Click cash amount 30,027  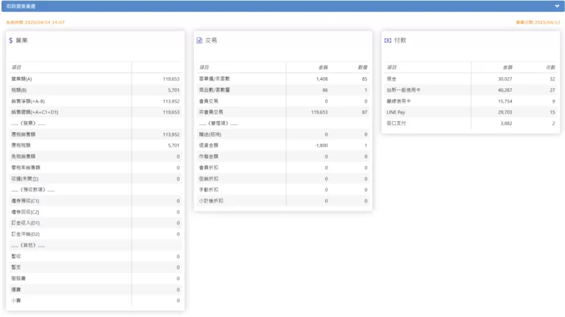(505, 79)
